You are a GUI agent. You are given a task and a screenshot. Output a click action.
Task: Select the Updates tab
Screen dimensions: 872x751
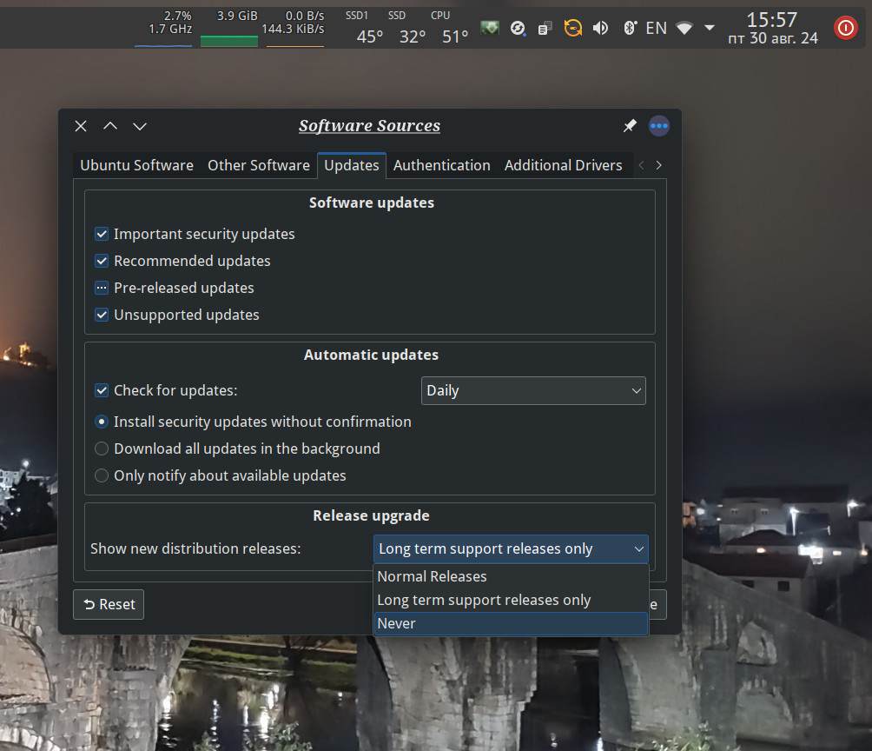click(352, 165)
